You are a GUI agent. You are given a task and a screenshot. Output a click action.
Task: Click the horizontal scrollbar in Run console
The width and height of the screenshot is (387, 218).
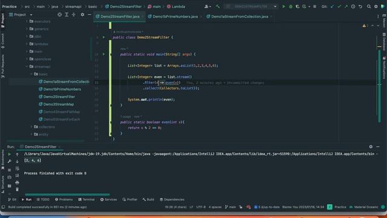tap(67, 194)
